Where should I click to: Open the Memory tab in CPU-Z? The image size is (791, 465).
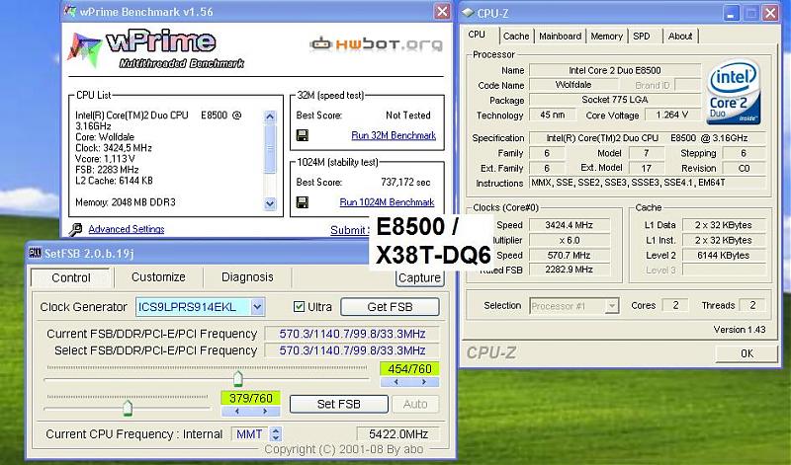[606, 37]
